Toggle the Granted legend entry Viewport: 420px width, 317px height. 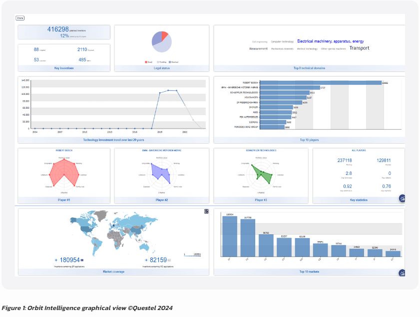173,62
